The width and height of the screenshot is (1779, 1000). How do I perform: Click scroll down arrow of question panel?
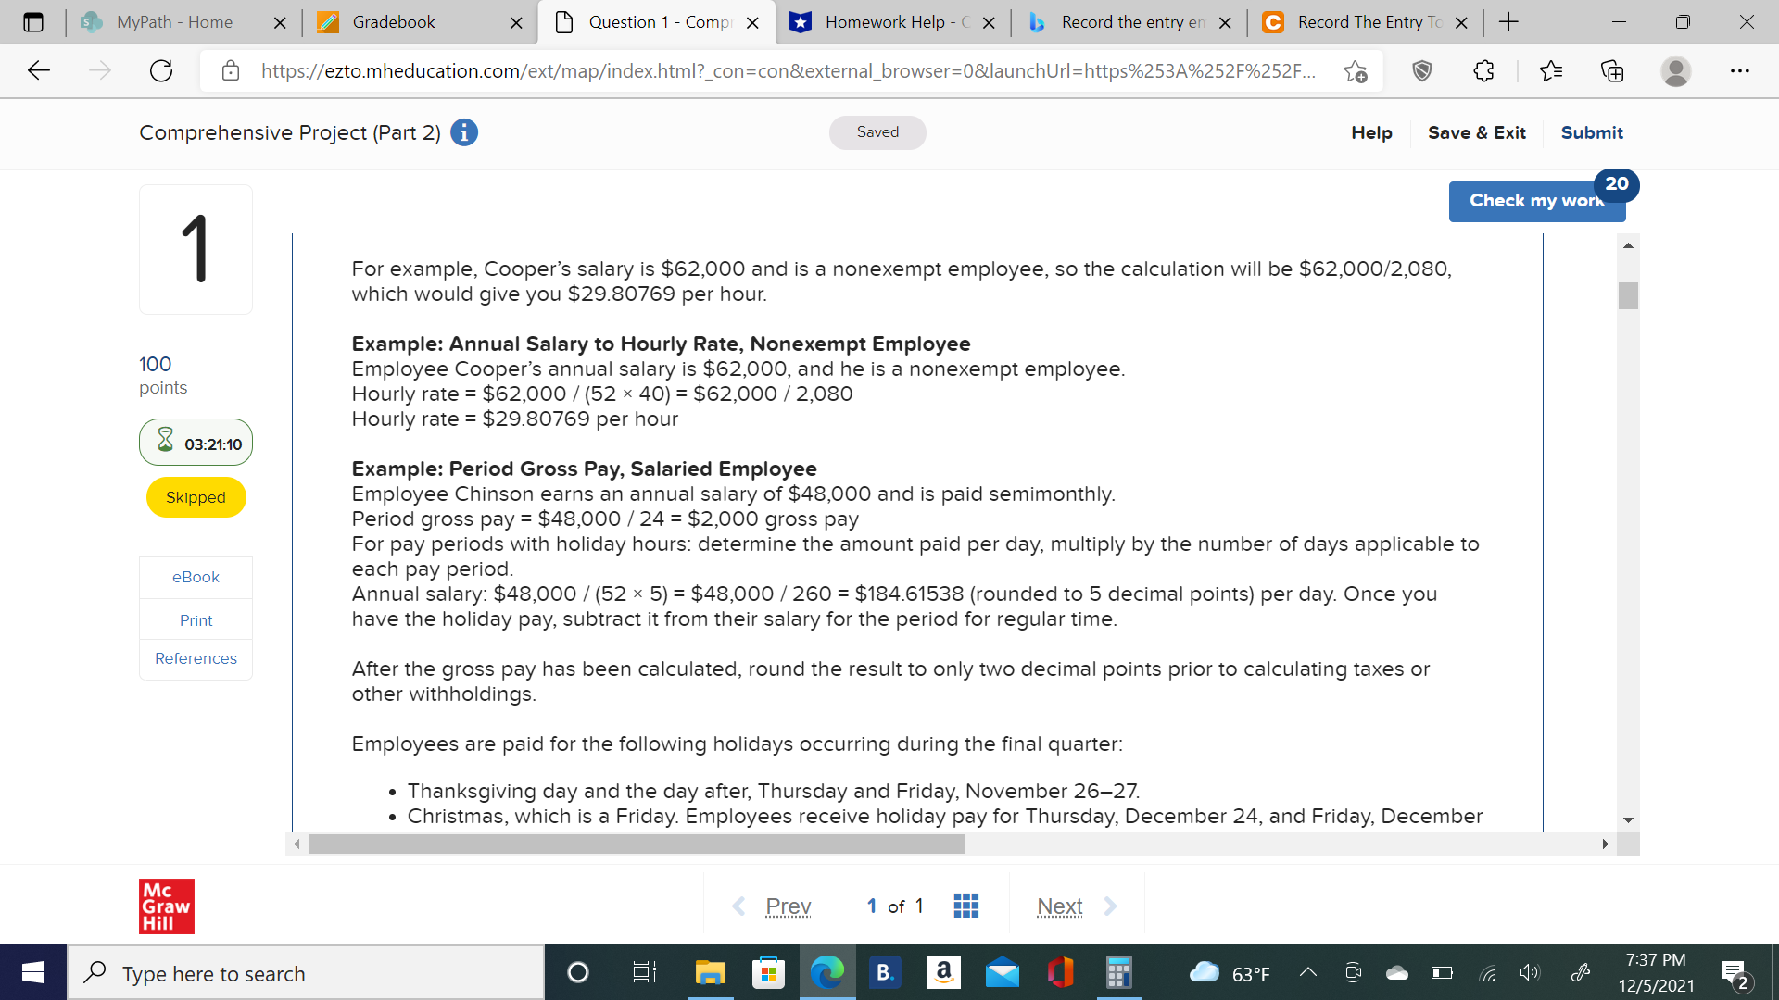pyautogui.click(x=1628, y=820)
